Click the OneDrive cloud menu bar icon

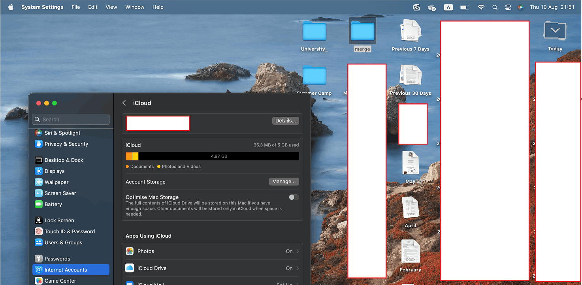(432, 7)
